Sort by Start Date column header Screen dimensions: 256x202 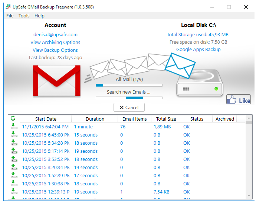46,119
